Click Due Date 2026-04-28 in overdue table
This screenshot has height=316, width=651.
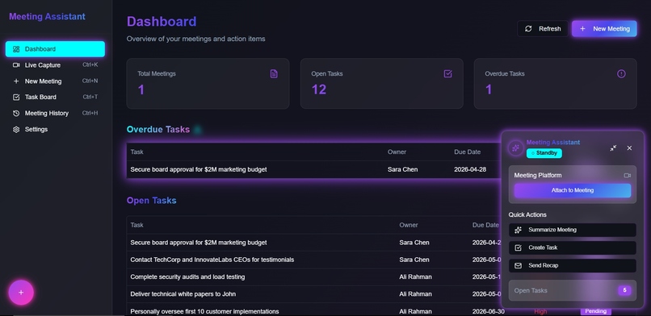coord(471,169)
